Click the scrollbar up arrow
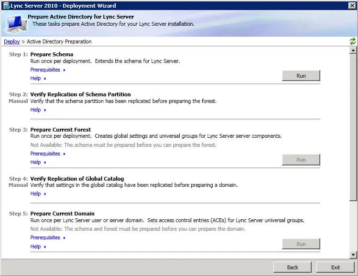This screenshot has height=276, width=358. pos(353,50)
